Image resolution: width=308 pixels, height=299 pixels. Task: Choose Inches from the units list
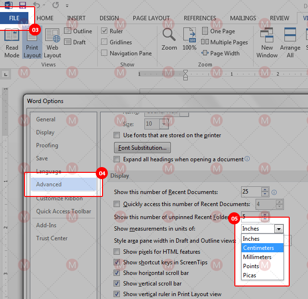262,239
